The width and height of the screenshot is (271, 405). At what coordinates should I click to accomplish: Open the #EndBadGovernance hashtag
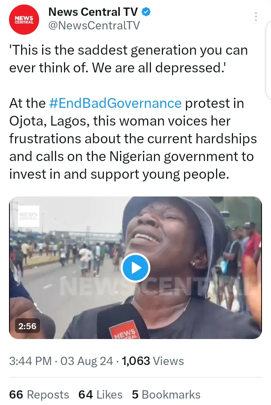click(x=115, y=103)
